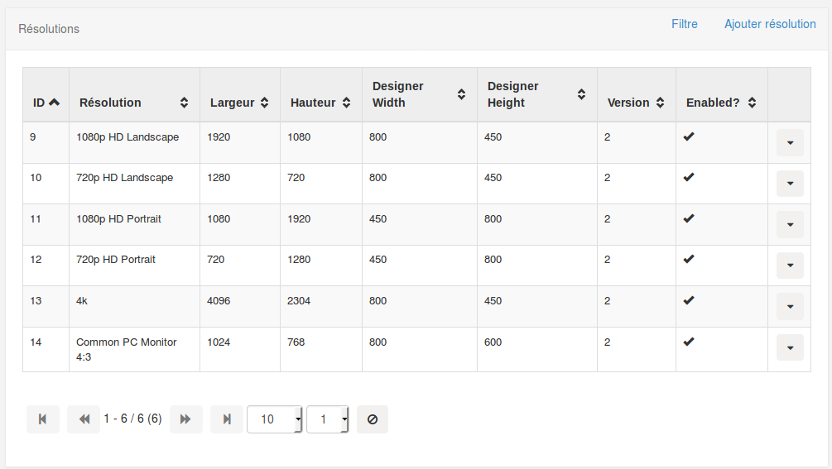Open the Filtre tab
The width and height of the screenshot is (832, 469).
(684, 24)
